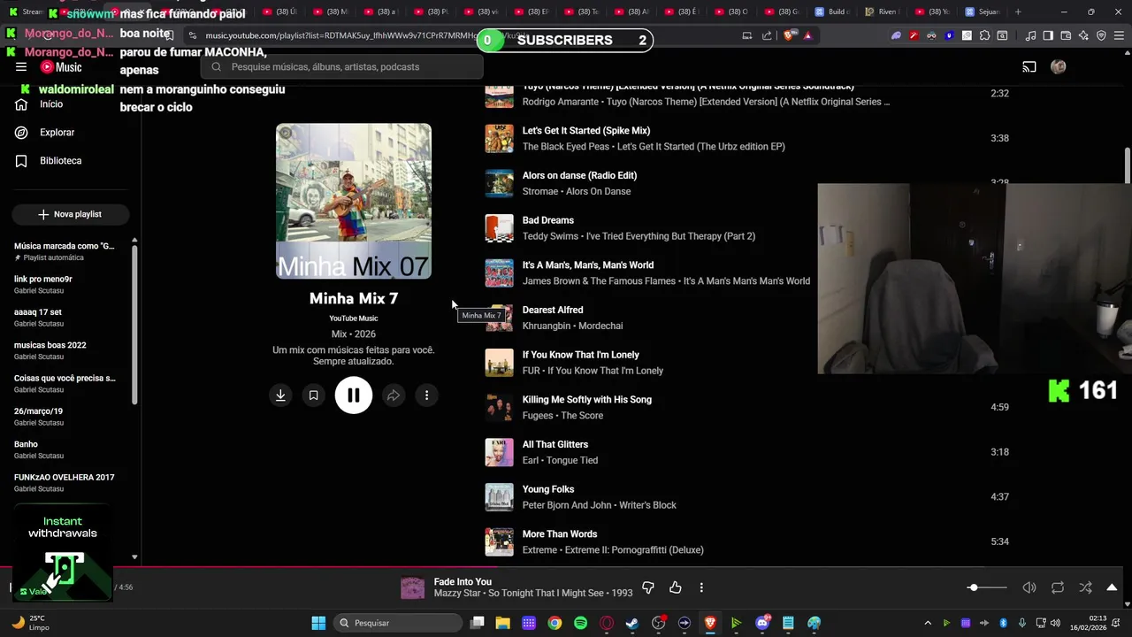The image size is (1132, 637).
Task: Expand the hamburger guide menu
Action: (x=21, y=67)
